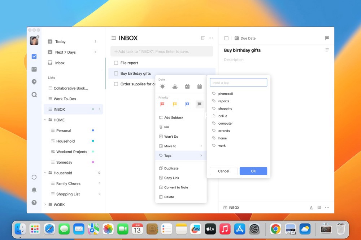Open the Pomodoro clock icon in sidebar
The height and width of the screenshot is (240, 361).
tap(34, 81)
